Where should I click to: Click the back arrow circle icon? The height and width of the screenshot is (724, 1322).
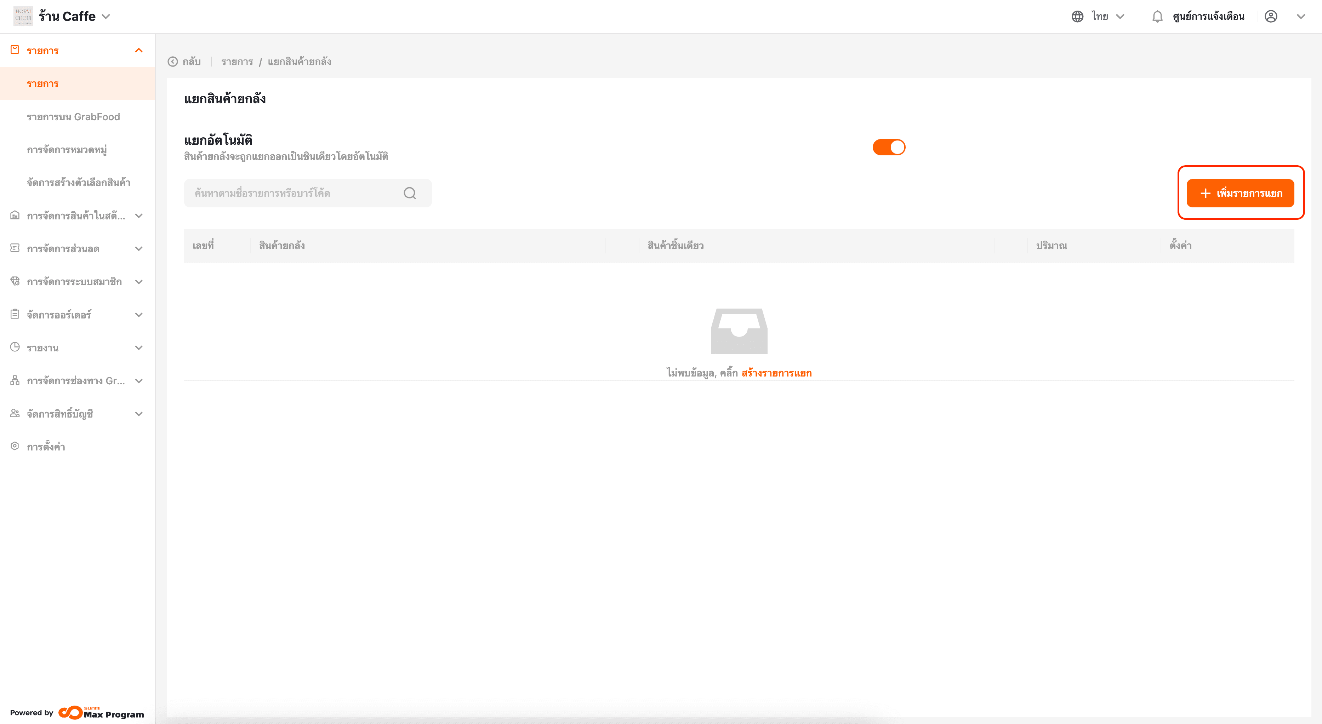click(x=173, y=62)
